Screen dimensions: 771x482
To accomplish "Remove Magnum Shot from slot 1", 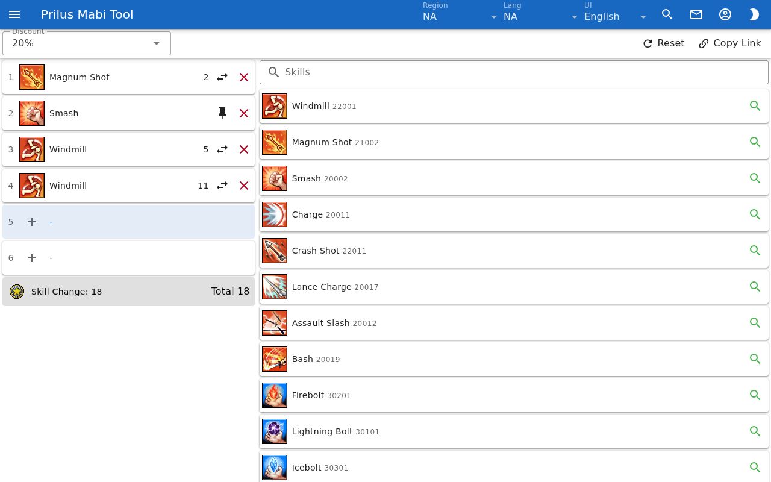I will (244, 77).
